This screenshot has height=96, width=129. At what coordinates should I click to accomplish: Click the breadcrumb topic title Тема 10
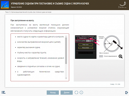28,12
